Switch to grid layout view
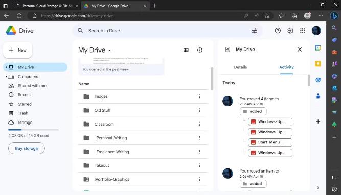 [x=186, y=50]
